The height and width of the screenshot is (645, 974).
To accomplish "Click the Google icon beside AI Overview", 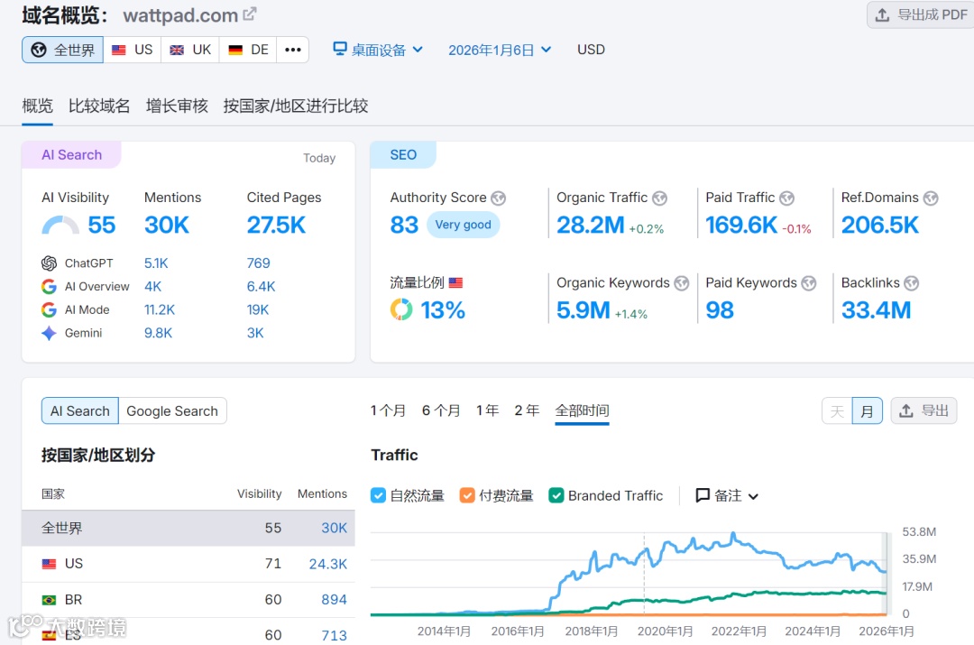I will 49,287.
